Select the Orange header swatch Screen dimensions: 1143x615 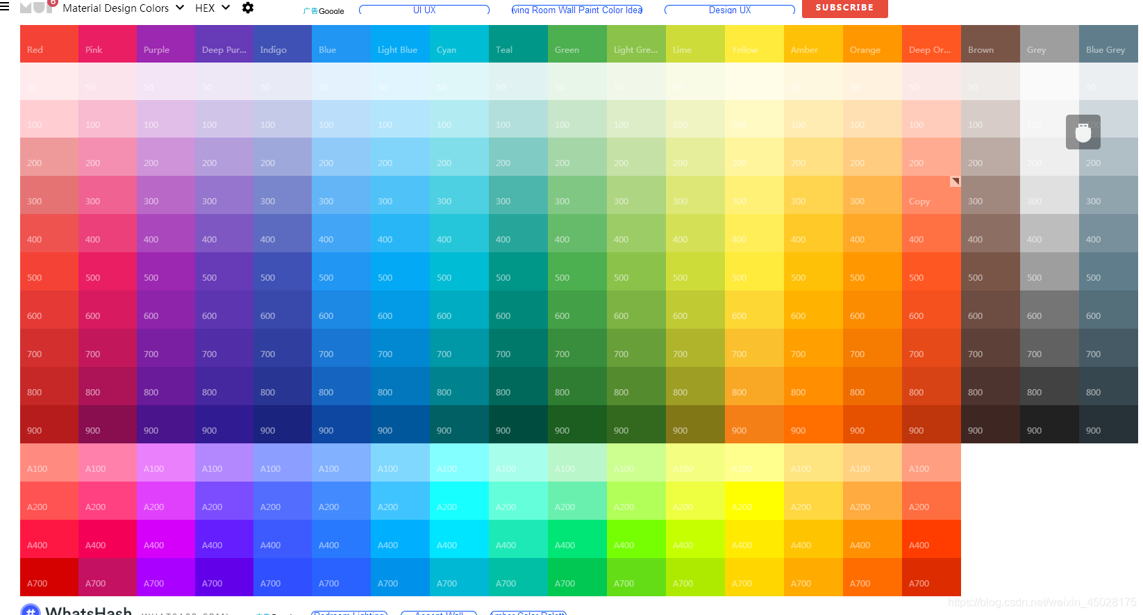[x=872, y=44]
